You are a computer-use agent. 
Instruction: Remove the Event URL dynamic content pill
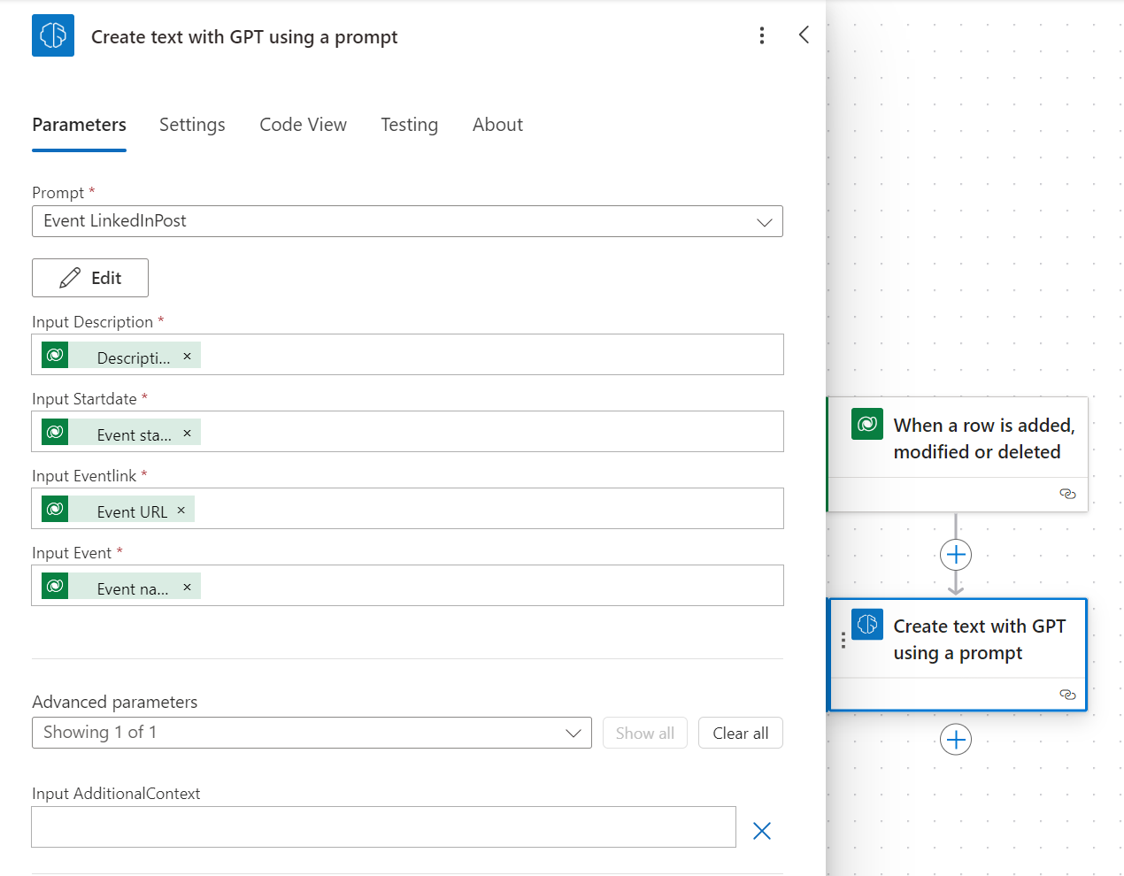[x=181, y=509]
